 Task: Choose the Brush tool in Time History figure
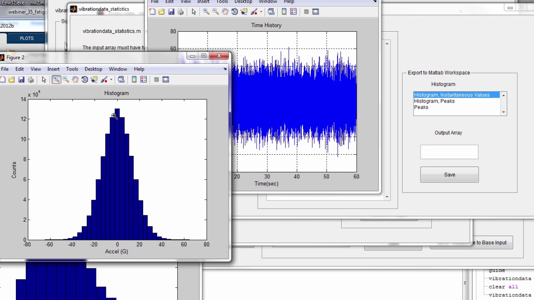254,12
